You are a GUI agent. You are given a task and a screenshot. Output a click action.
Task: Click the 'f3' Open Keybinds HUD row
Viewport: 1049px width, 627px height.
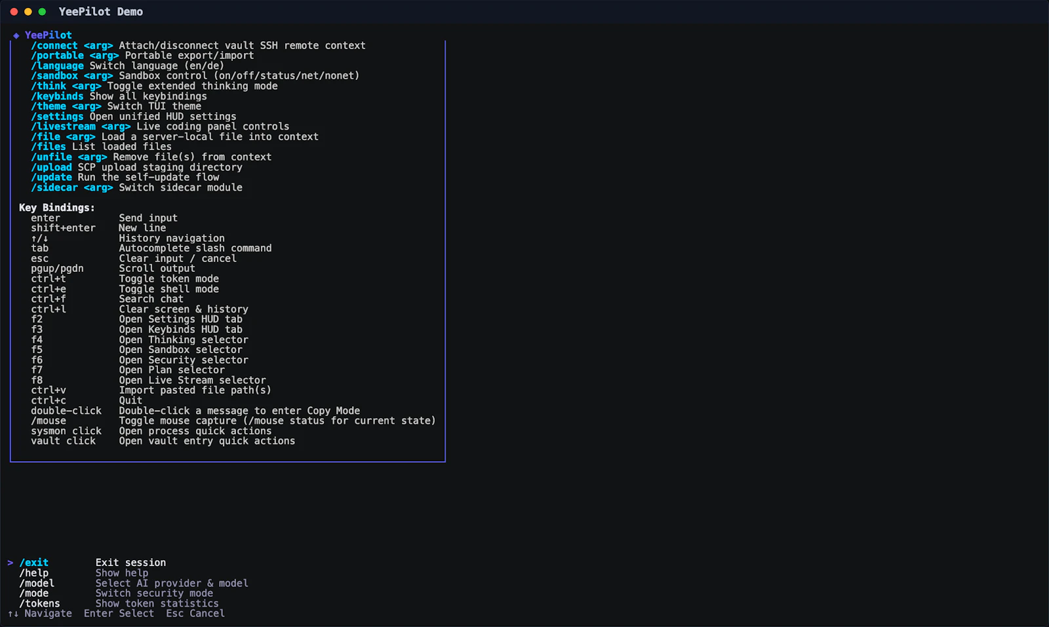pyautogui.click(x=136, y=330)
